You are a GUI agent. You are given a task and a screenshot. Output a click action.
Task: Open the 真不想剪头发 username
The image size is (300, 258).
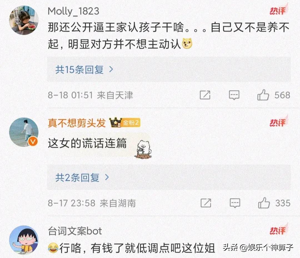[77, 123]
